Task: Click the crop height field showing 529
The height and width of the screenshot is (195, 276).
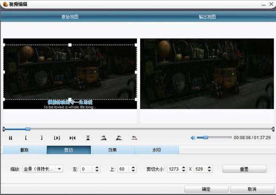Action: pos(200,169)
